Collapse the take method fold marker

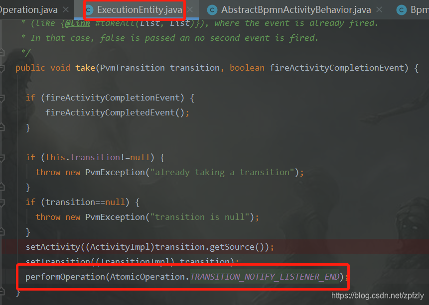pos(2,68)
